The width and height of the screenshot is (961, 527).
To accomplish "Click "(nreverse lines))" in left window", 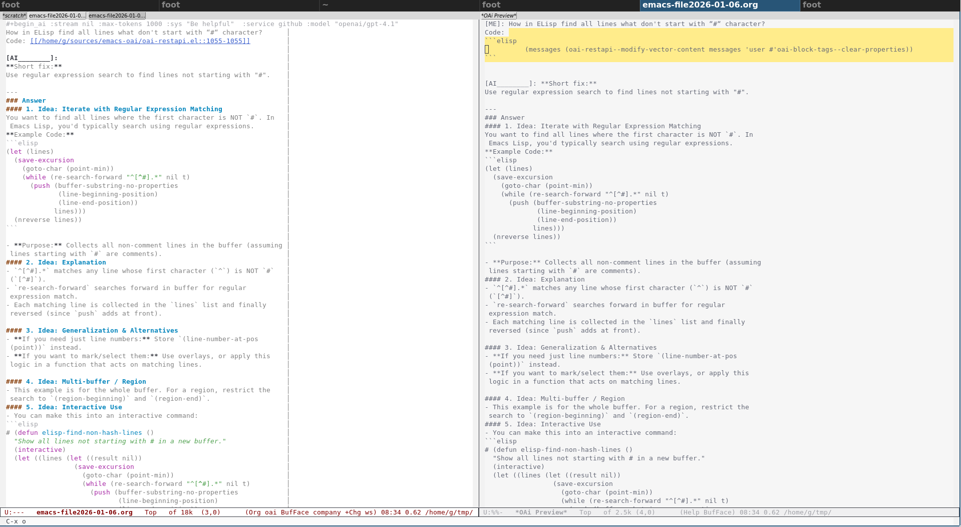I will pyautogui.click(x=48, y=220).
